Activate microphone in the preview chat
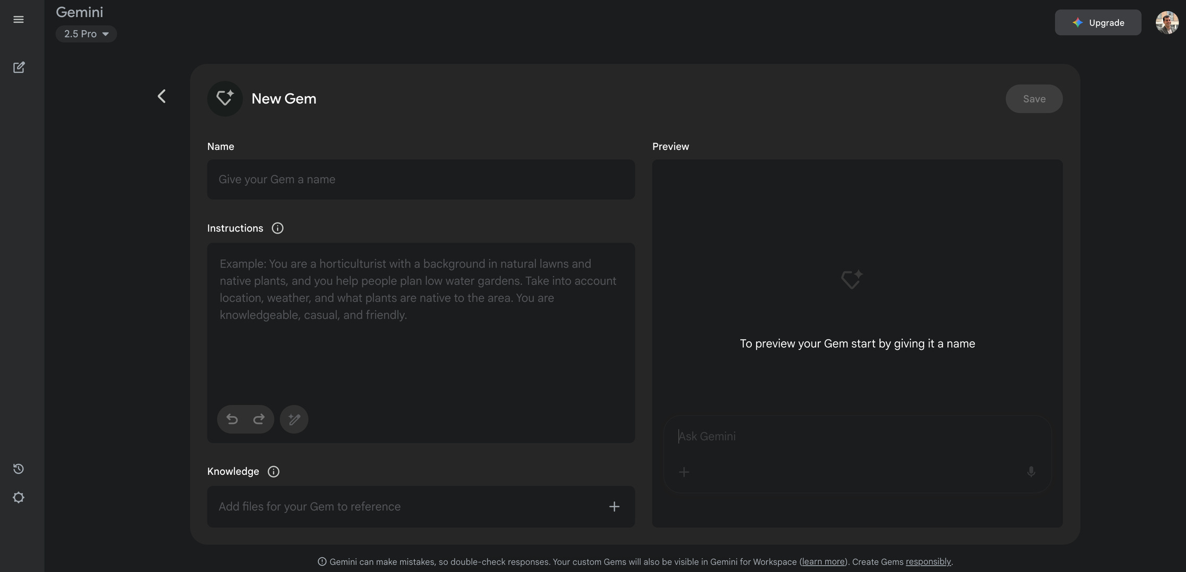The image size is (1186, 572). click(1031, 472)
